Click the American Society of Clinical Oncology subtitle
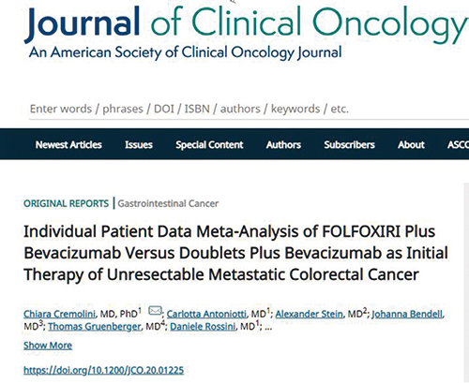Screen dimensions: 469x383 185,52
